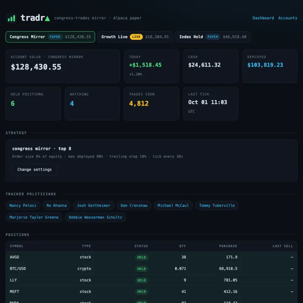
Task: Click the SYMBOL column header
Action: (x=16, y=246)
